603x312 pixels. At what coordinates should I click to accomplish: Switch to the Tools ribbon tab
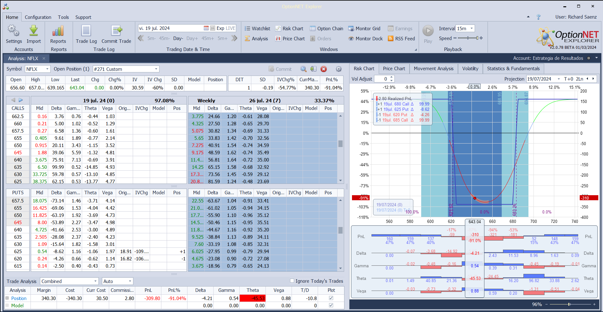[x=63, y=17]
